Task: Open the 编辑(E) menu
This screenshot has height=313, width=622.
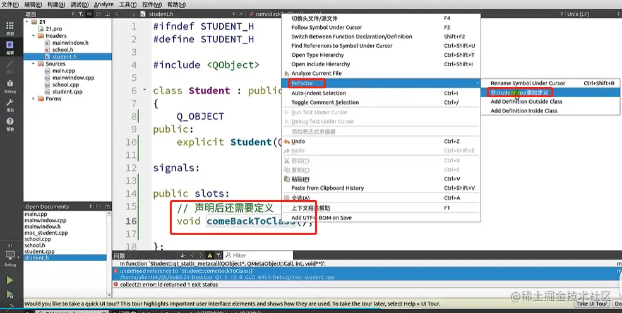Action: [x=33, y=4]
